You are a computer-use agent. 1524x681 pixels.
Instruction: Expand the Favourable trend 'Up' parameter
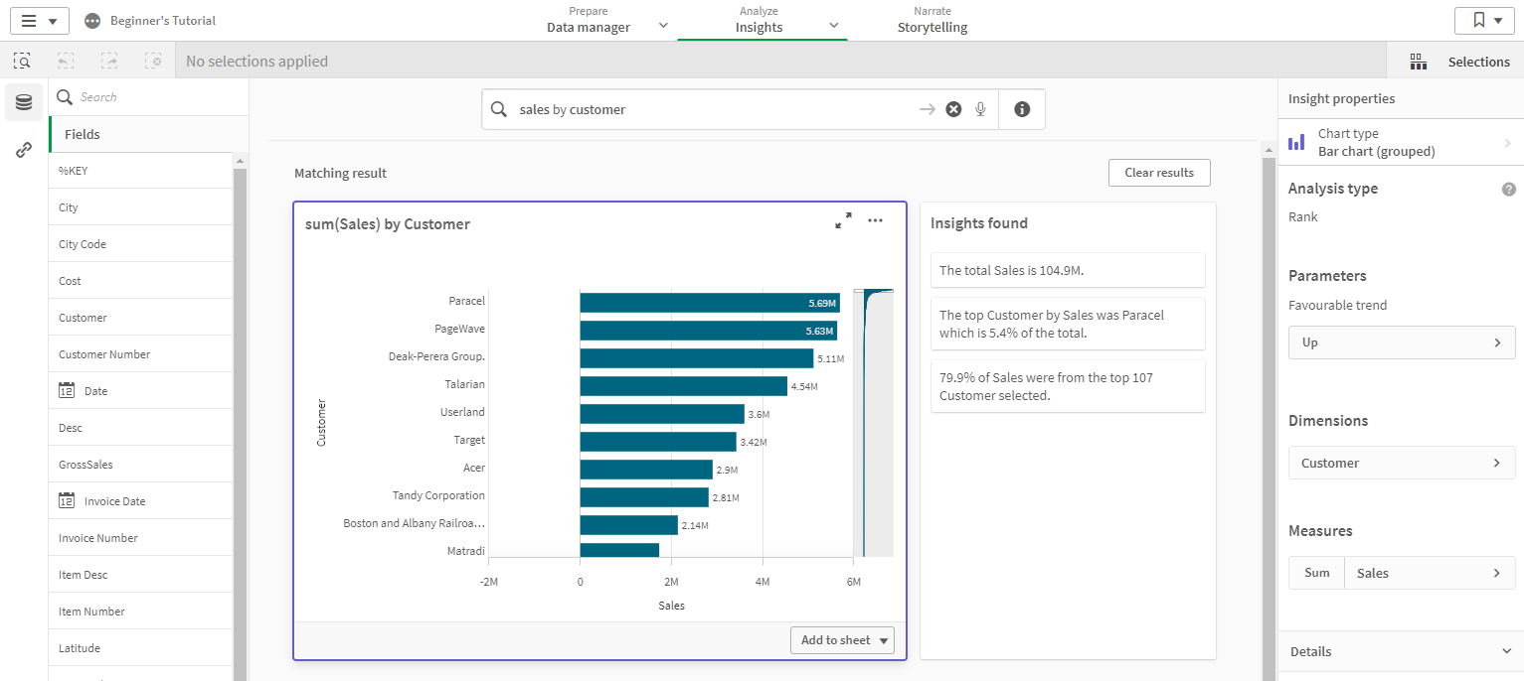click(1401, 342)
